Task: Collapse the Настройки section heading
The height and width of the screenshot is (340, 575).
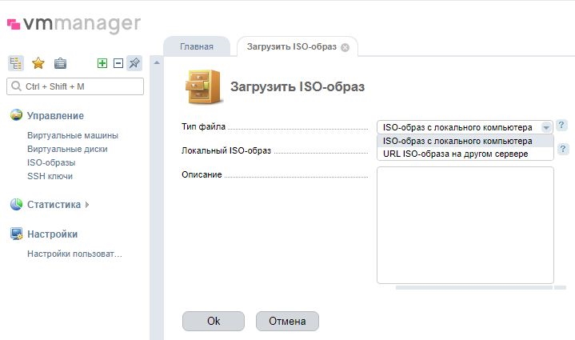Action: [x=53, y=234]
